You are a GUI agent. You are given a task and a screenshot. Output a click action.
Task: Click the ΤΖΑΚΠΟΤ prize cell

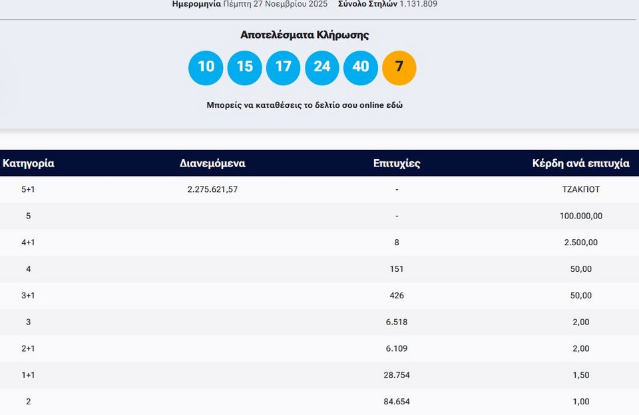click(x=580, y=189)
